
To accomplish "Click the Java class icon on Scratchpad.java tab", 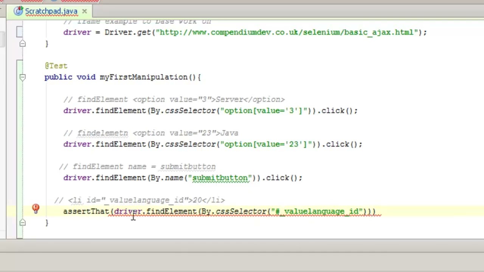I will [19, 11].
